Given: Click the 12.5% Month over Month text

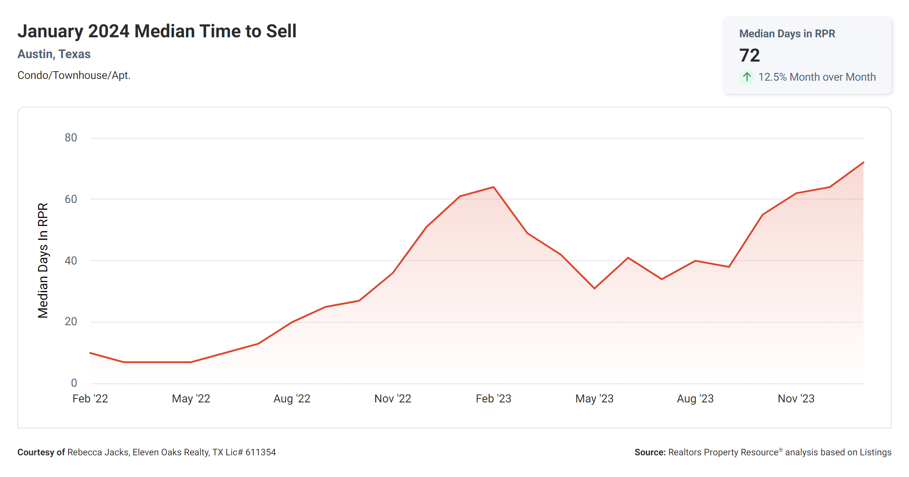Looking at the screenshot, I should (817, 77).
